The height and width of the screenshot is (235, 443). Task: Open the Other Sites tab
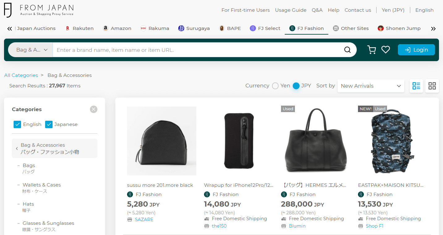tap(351, 28)
